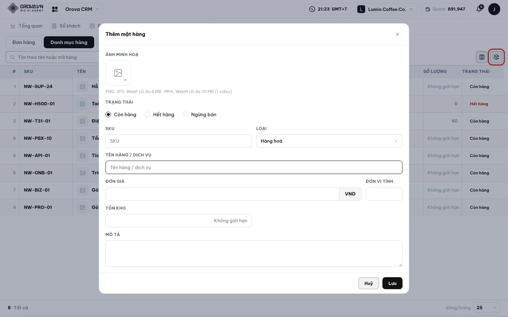Screen dimensions: 508x317
Task: Switch to the Đơn hàng tab
Action: 24,42
